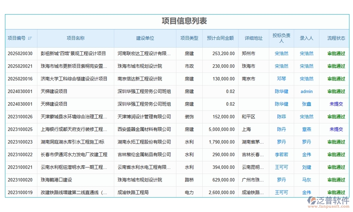
Task: Click bid manager 邓琴 link
Action: pyautogui.click(x=281, y=79)
